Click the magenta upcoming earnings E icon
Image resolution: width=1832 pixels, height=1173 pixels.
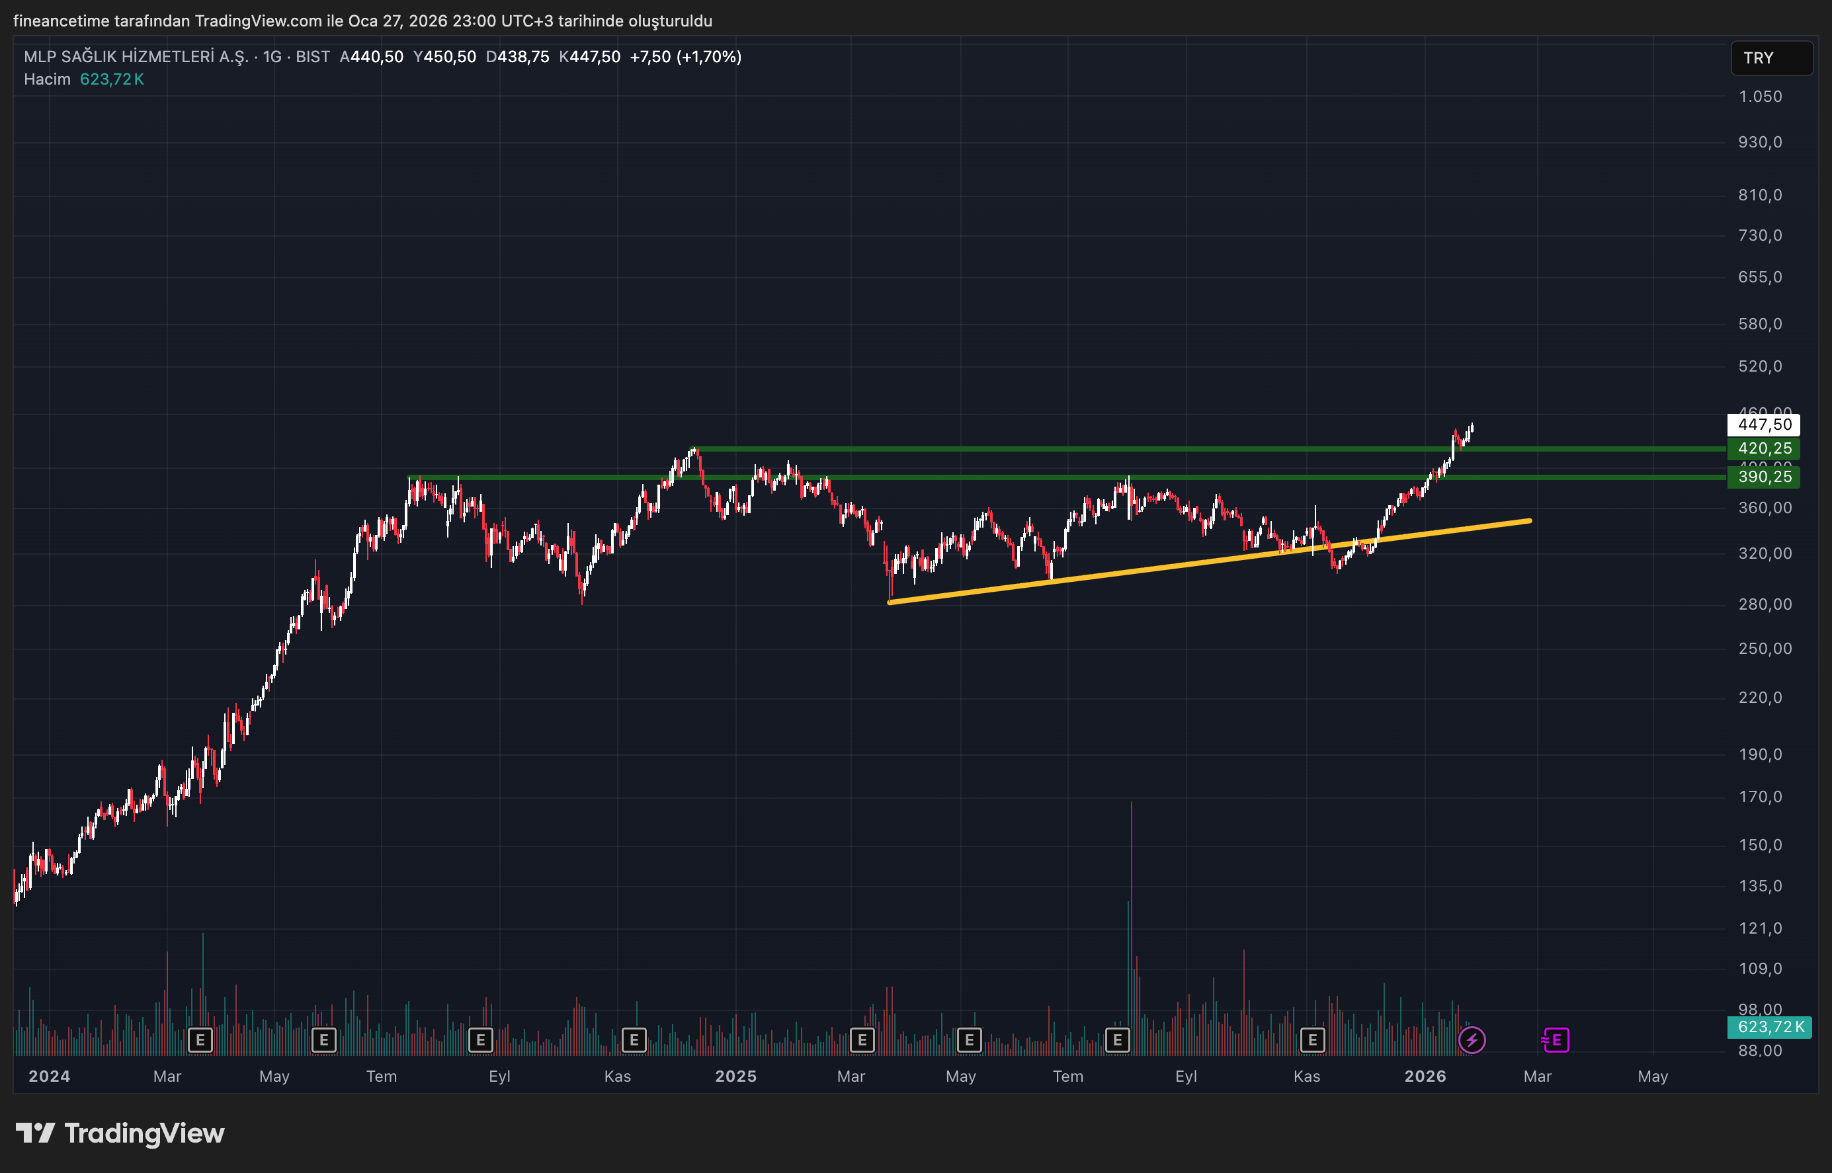(1556, 1039)
